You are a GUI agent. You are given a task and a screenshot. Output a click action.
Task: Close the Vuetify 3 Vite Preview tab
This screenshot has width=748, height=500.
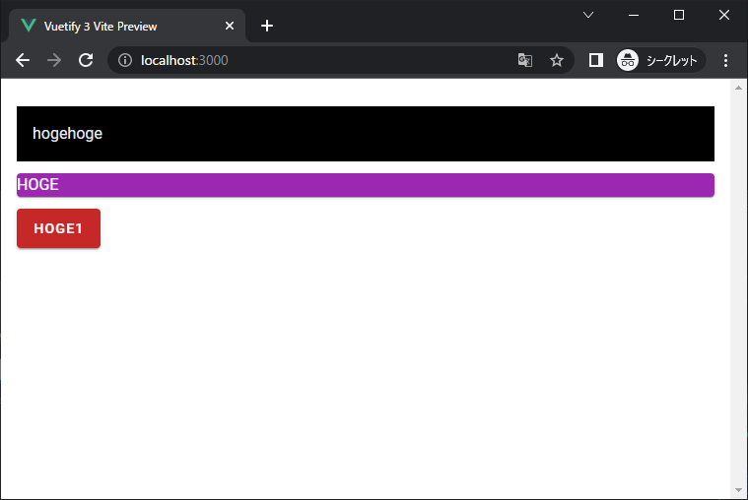pos(230,26)
